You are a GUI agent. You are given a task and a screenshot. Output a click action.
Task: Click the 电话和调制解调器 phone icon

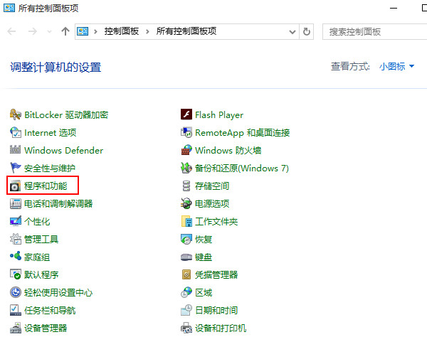[15, 203]
